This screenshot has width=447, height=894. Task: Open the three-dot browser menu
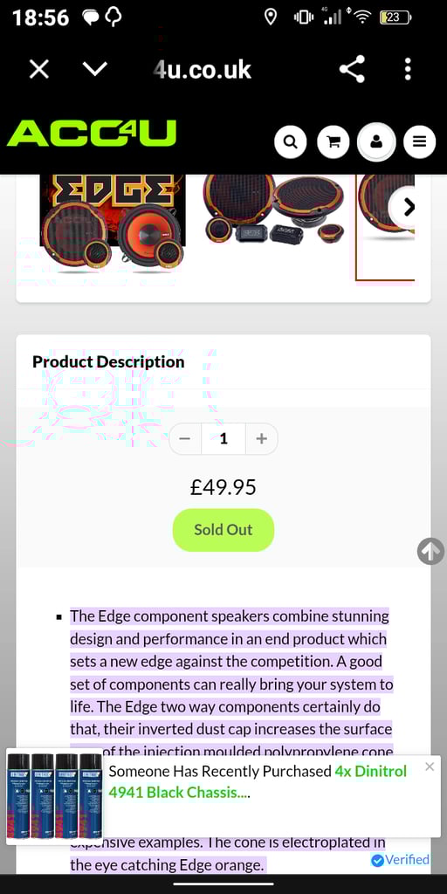coord(408,70)
